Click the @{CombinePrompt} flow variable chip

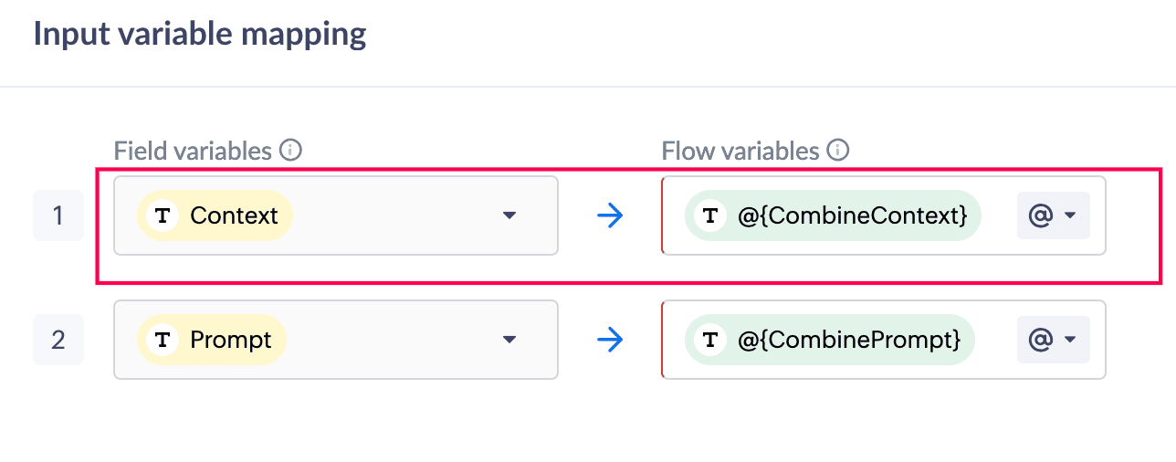tap(848, 341)
